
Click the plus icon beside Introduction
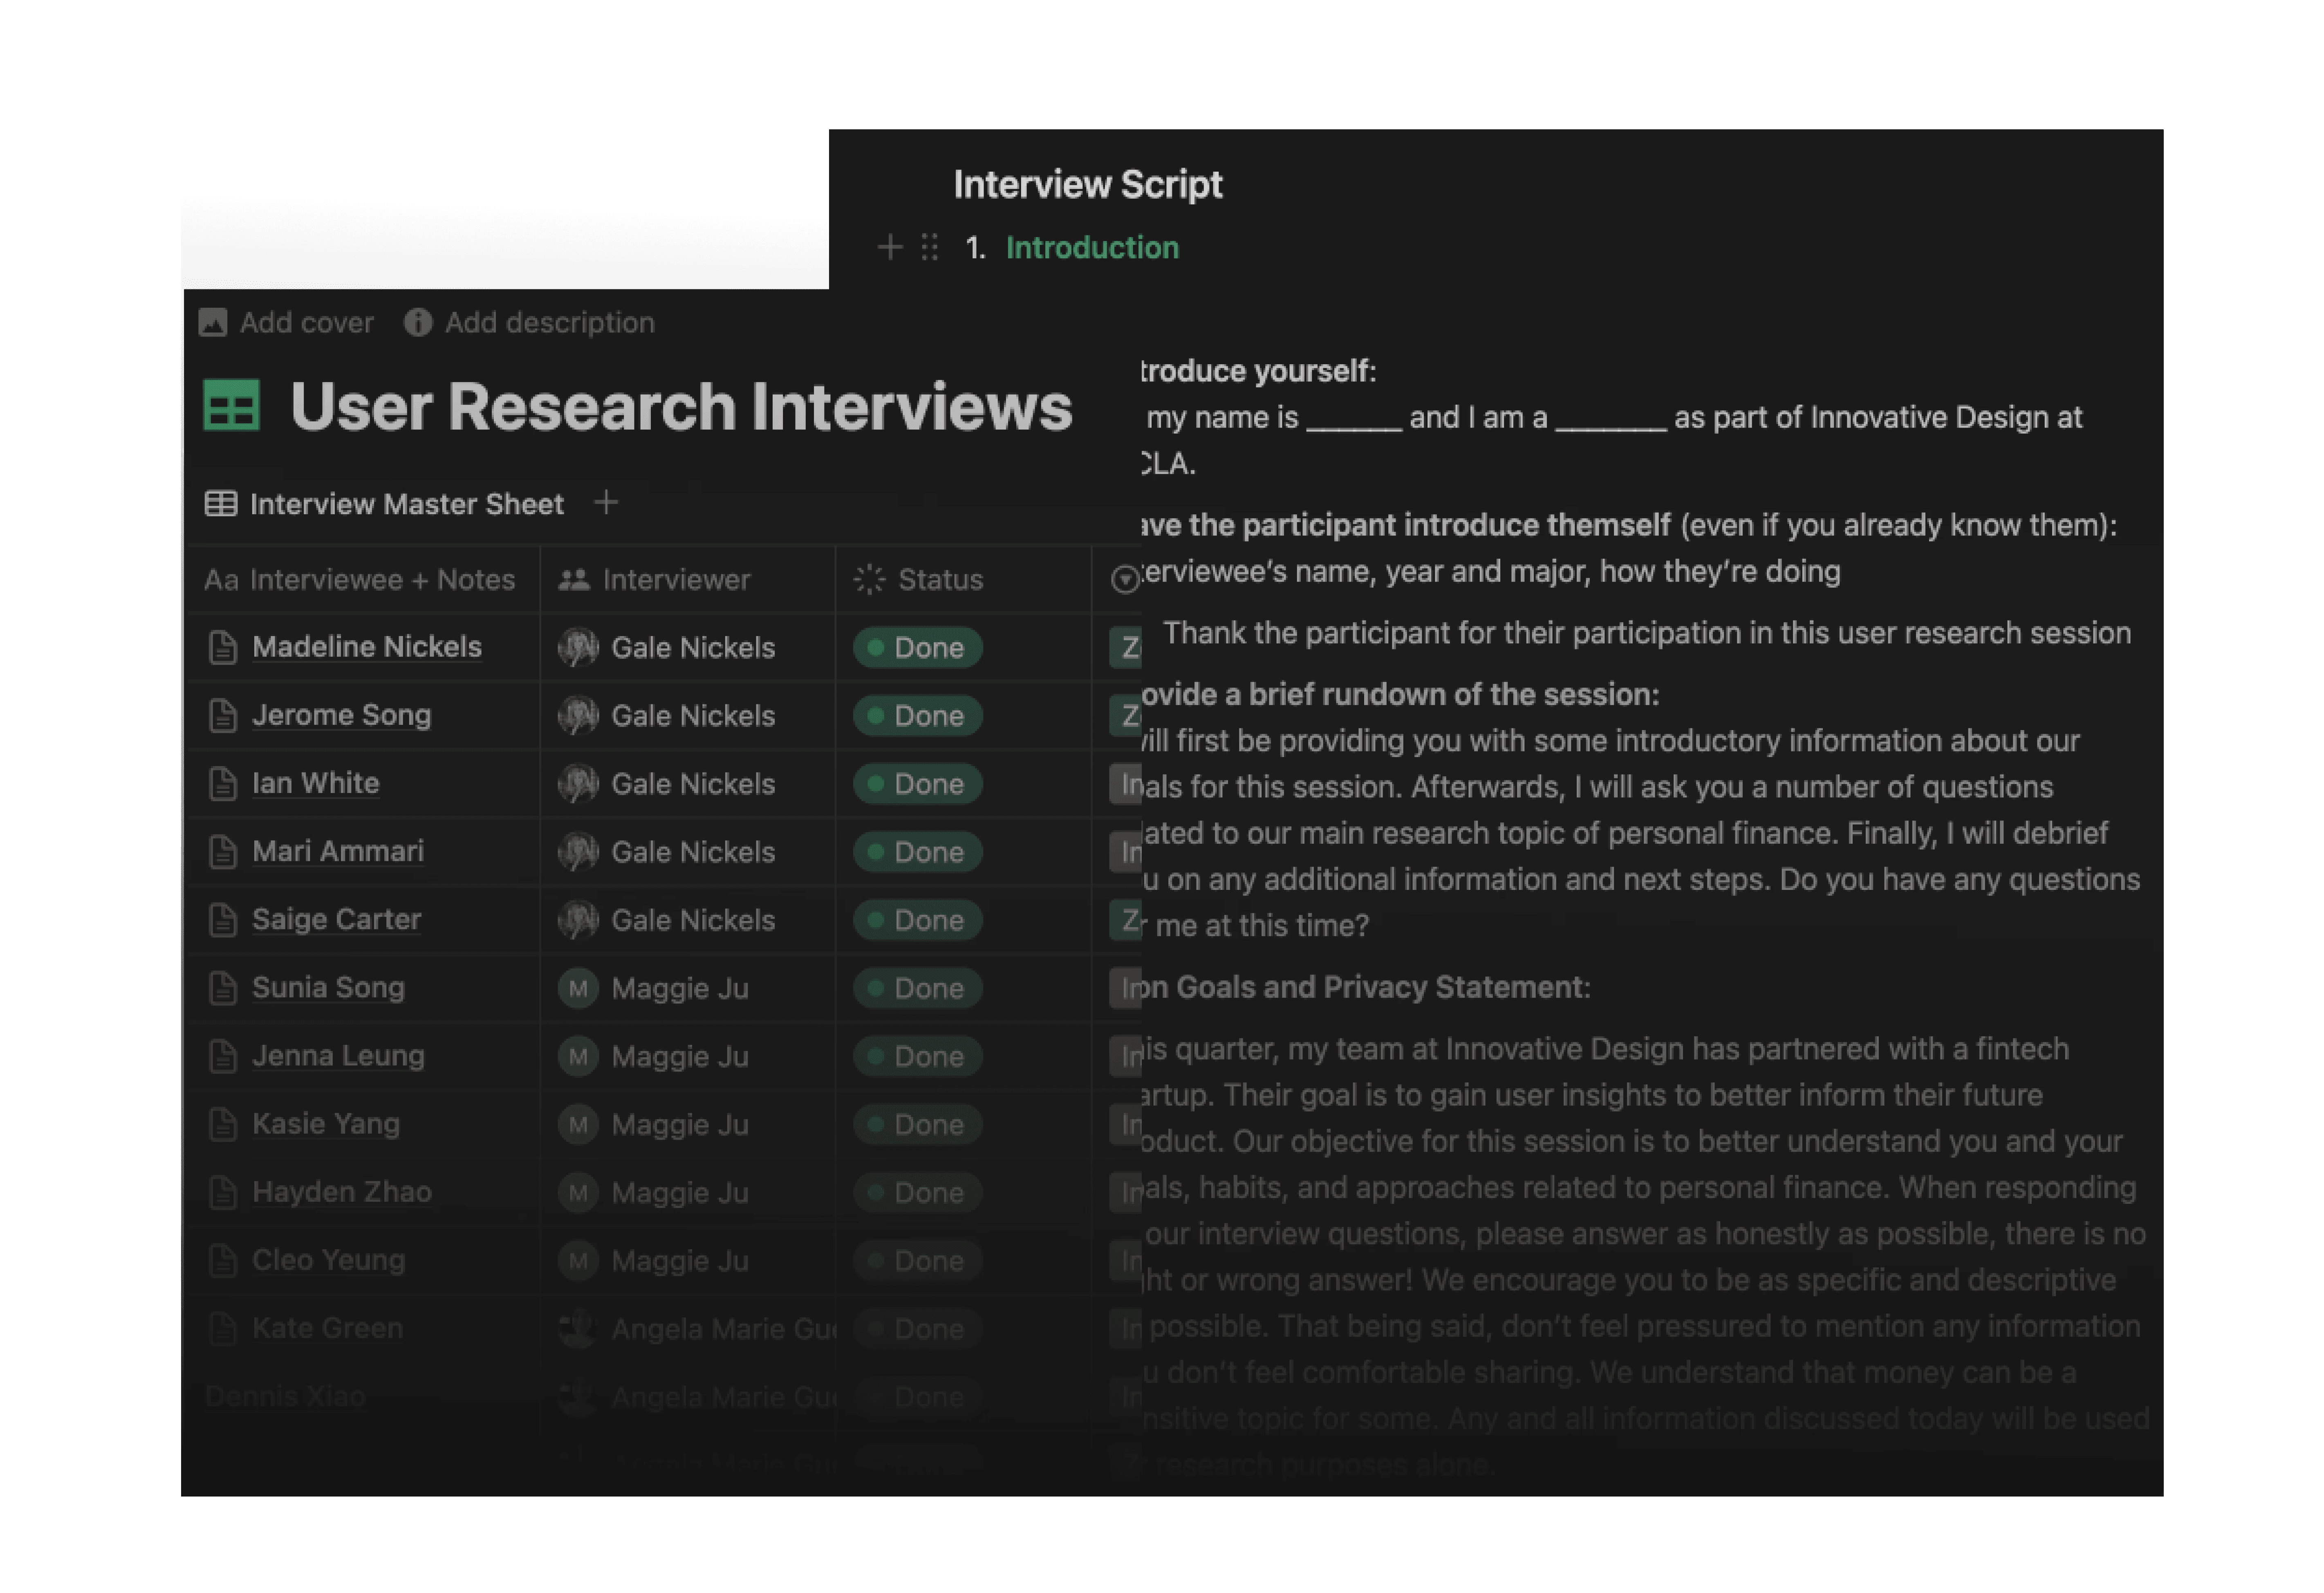(889, 247)
